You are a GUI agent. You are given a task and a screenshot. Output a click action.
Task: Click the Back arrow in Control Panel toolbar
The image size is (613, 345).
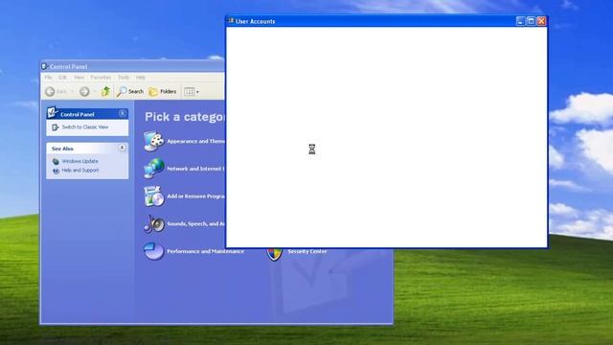50,92
